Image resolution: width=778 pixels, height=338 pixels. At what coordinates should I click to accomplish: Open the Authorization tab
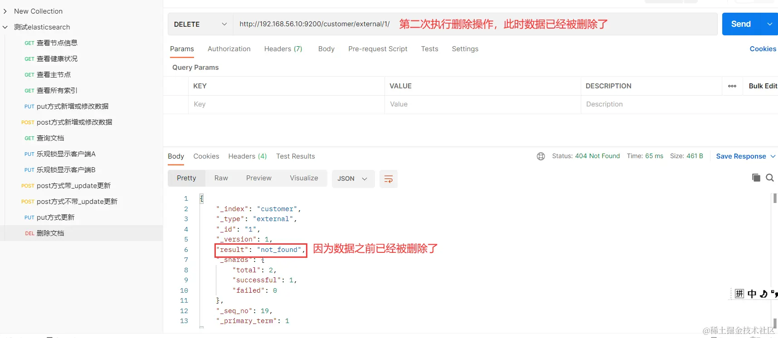coord(229,49)
